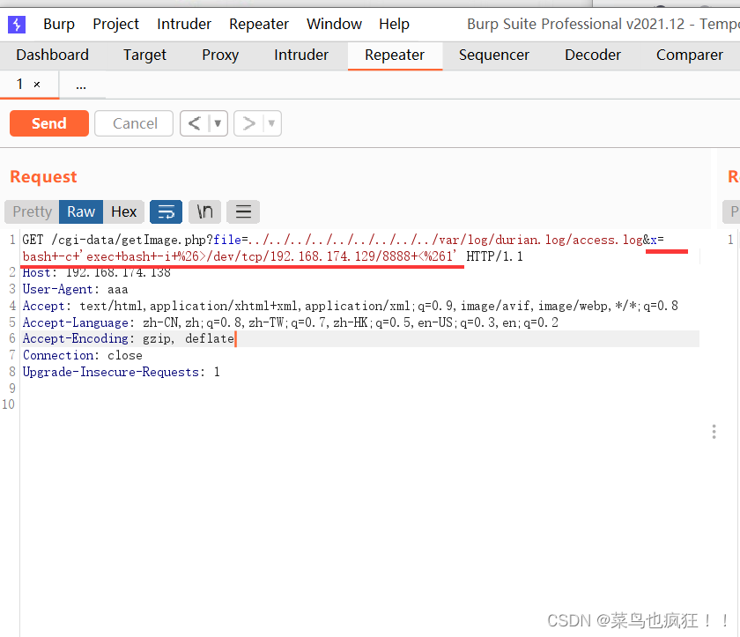This screenshot has height=637, width=740.
Task: Open the request editor hamburger menu
Action: click(243, 211)
